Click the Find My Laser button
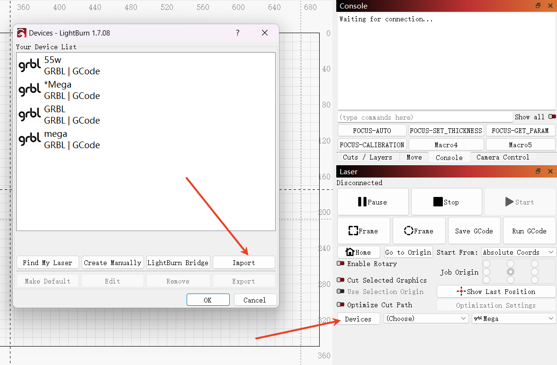557x365 pixels. point(47,263)
